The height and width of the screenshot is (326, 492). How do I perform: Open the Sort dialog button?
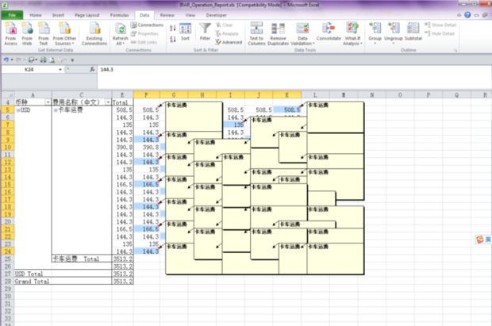pyautogui.click(x=185, y=32)
